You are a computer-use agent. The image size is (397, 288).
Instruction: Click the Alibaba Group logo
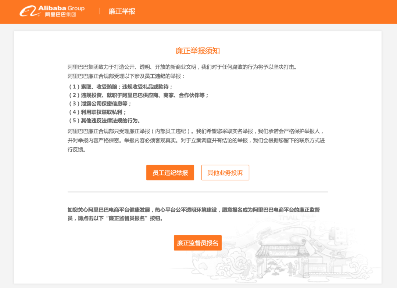click(x=52, y=11)
